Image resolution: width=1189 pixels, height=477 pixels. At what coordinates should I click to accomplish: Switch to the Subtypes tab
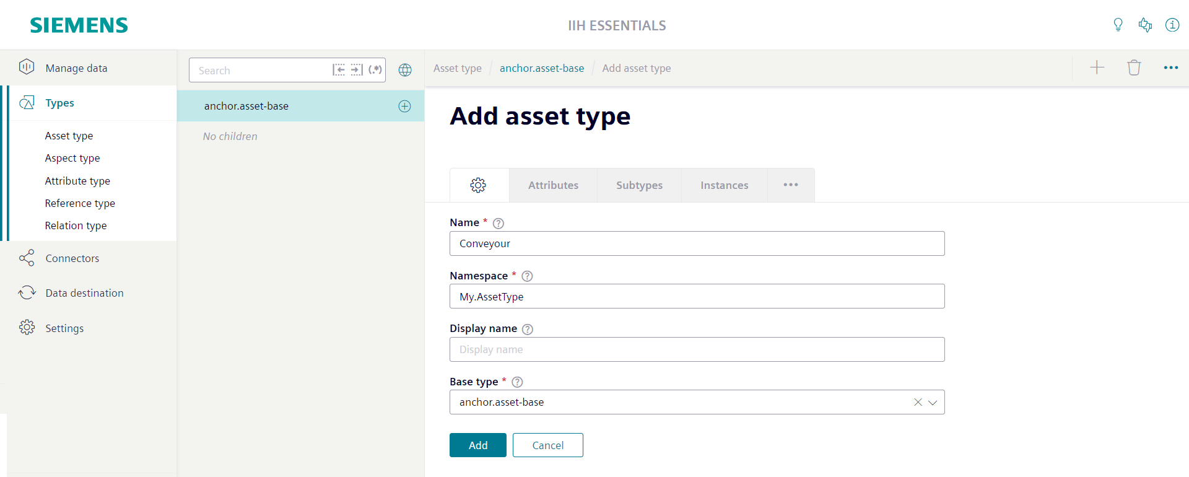click(639, 185)
